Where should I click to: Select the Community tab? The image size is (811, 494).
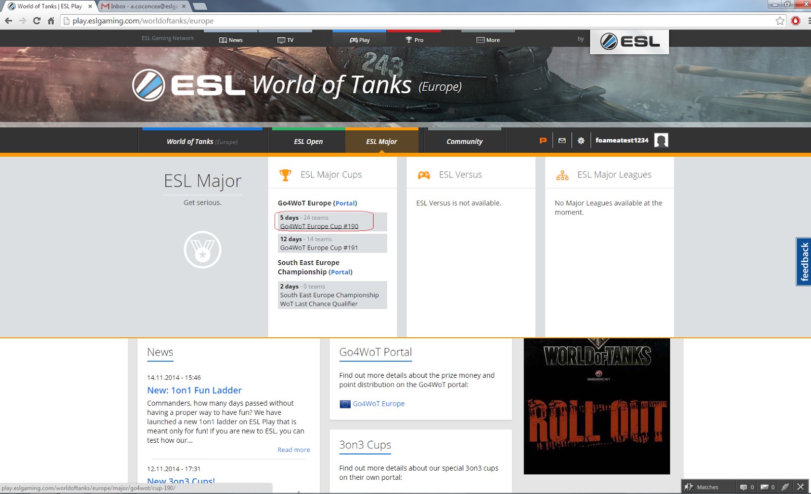[x=464, y=142]
